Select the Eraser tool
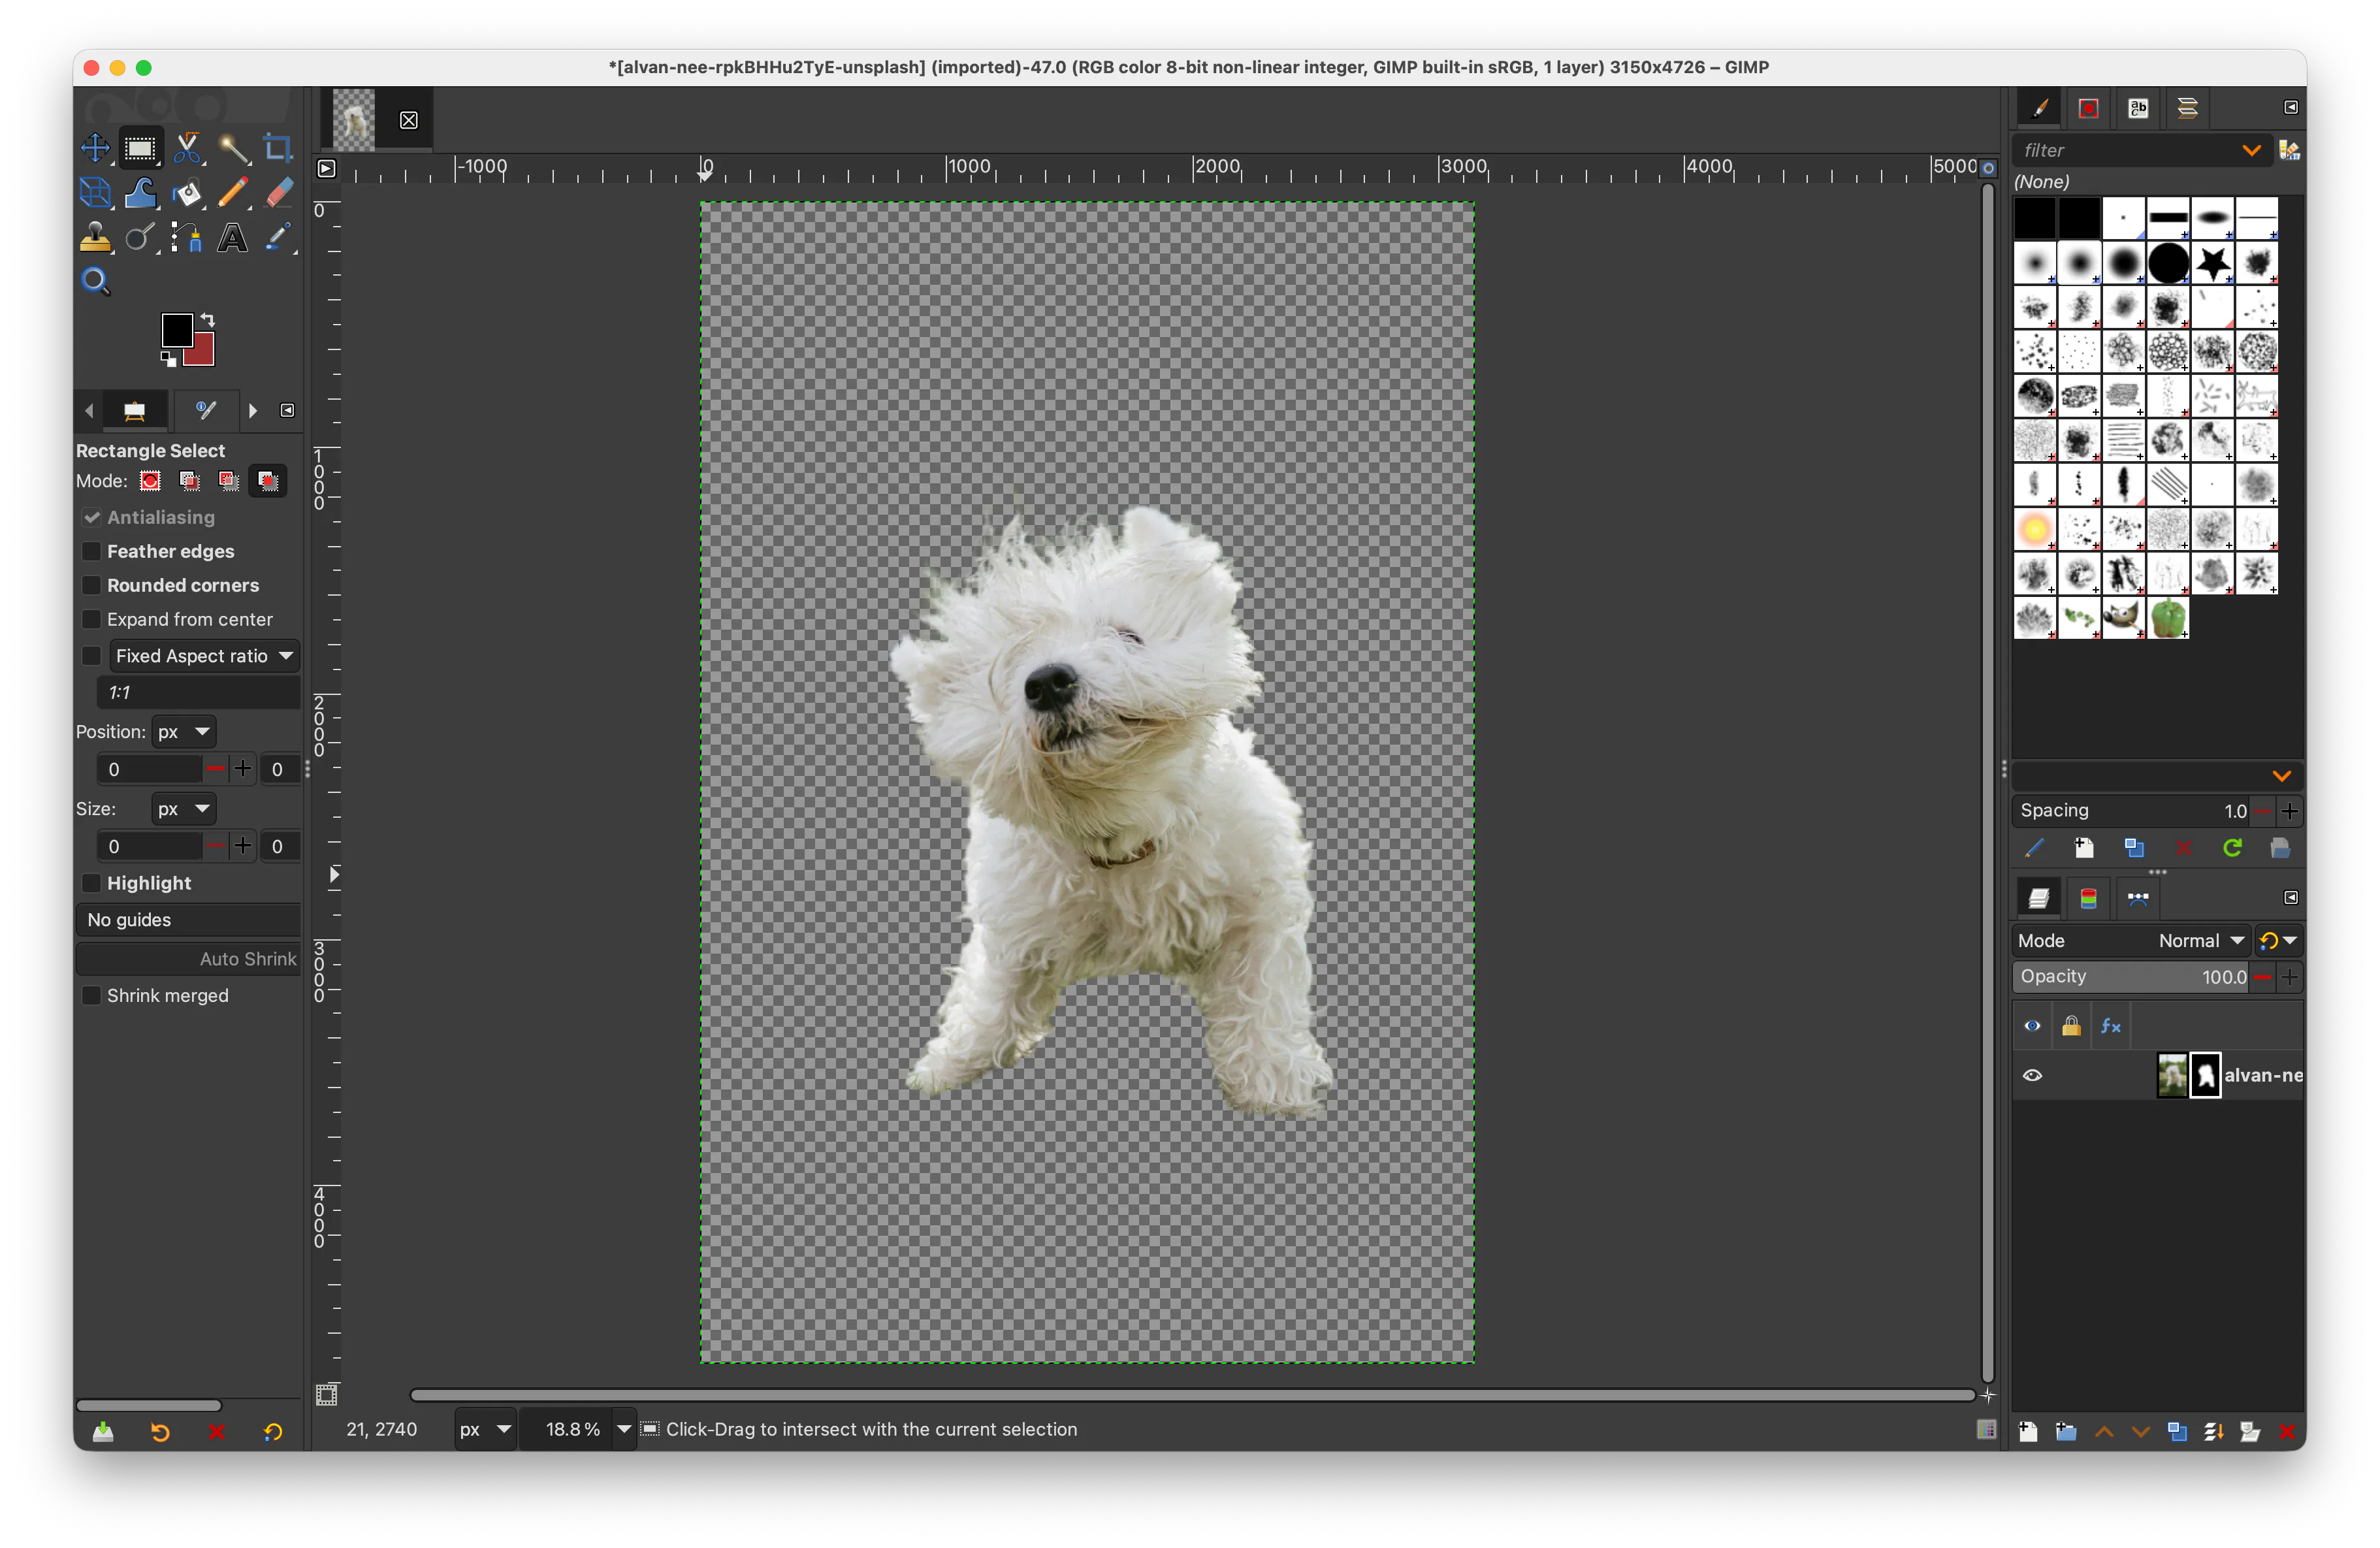The height and width of the screenshot is (1548, 2380). coord(279,193)
